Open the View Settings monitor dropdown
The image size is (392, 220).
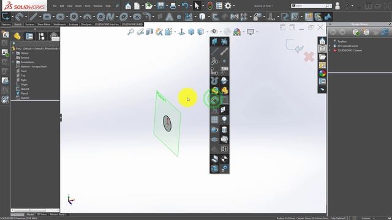(251, 32)
